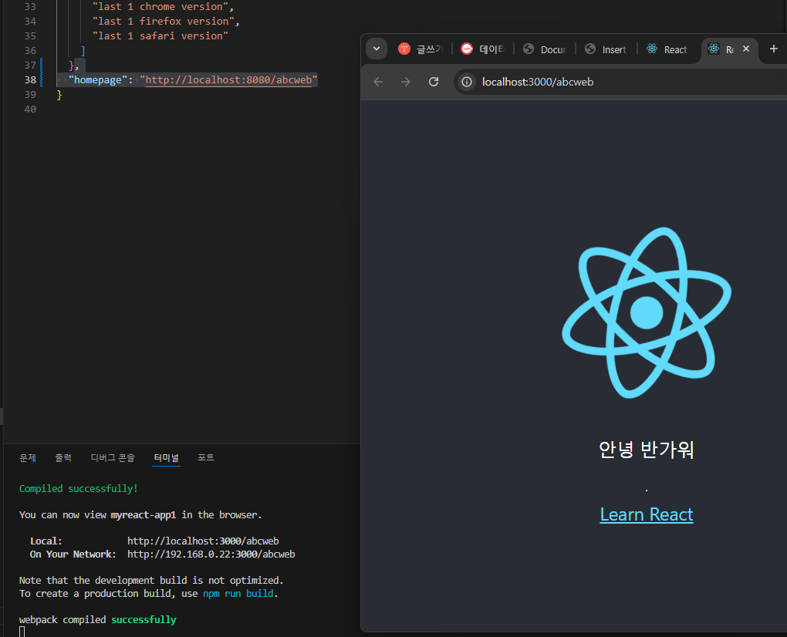This screenshot has width=787, height=637.
Task: Click myreact-app1 in the terminal output
Action: click(144, 515)
